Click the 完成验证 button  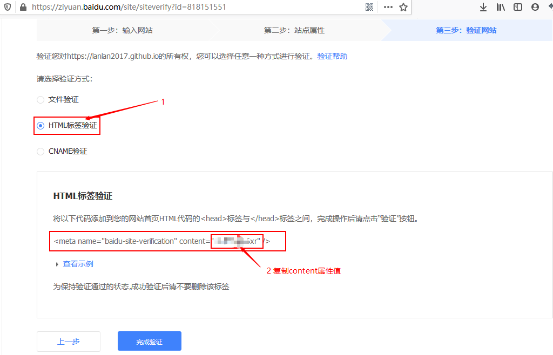point(150,341)
